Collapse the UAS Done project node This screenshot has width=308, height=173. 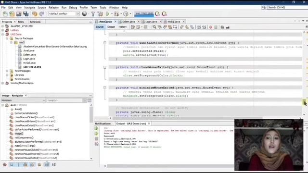click(3, 34)
